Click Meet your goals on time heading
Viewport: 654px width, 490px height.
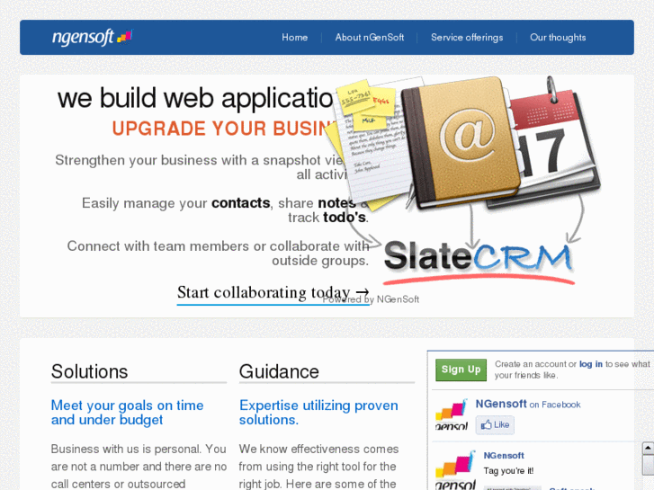click(127, 413)
